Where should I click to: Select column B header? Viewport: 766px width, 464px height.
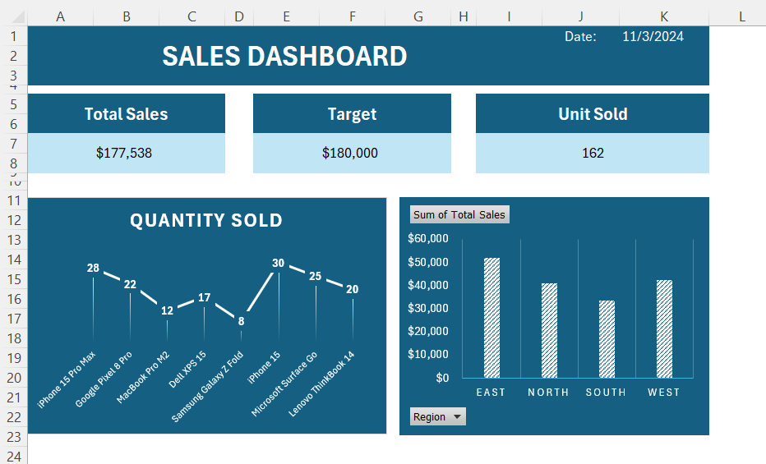[127, 17]
